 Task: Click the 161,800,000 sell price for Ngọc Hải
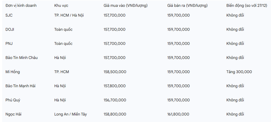[178, 114]
